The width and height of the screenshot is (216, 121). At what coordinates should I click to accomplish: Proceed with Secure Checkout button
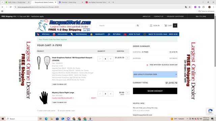[155, 91]
